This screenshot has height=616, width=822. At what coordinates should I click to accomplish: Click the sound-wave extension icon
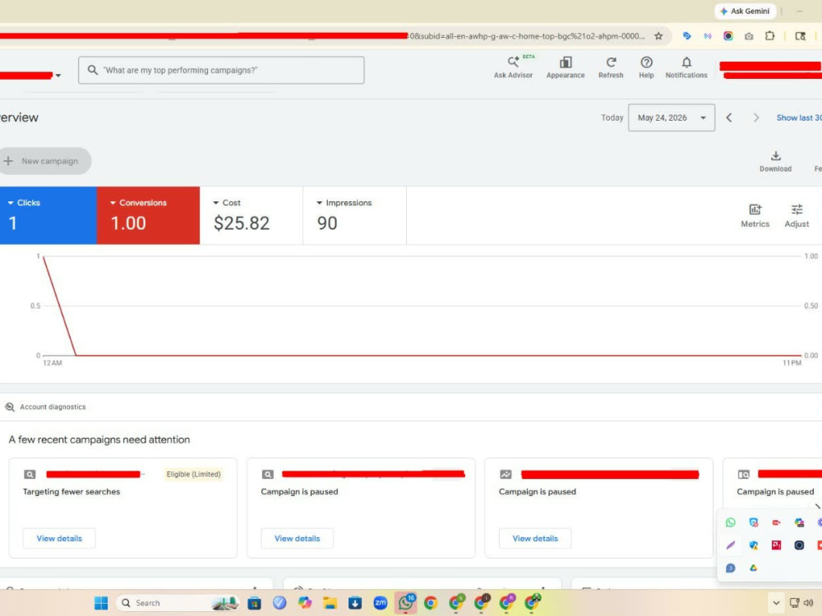708,36
